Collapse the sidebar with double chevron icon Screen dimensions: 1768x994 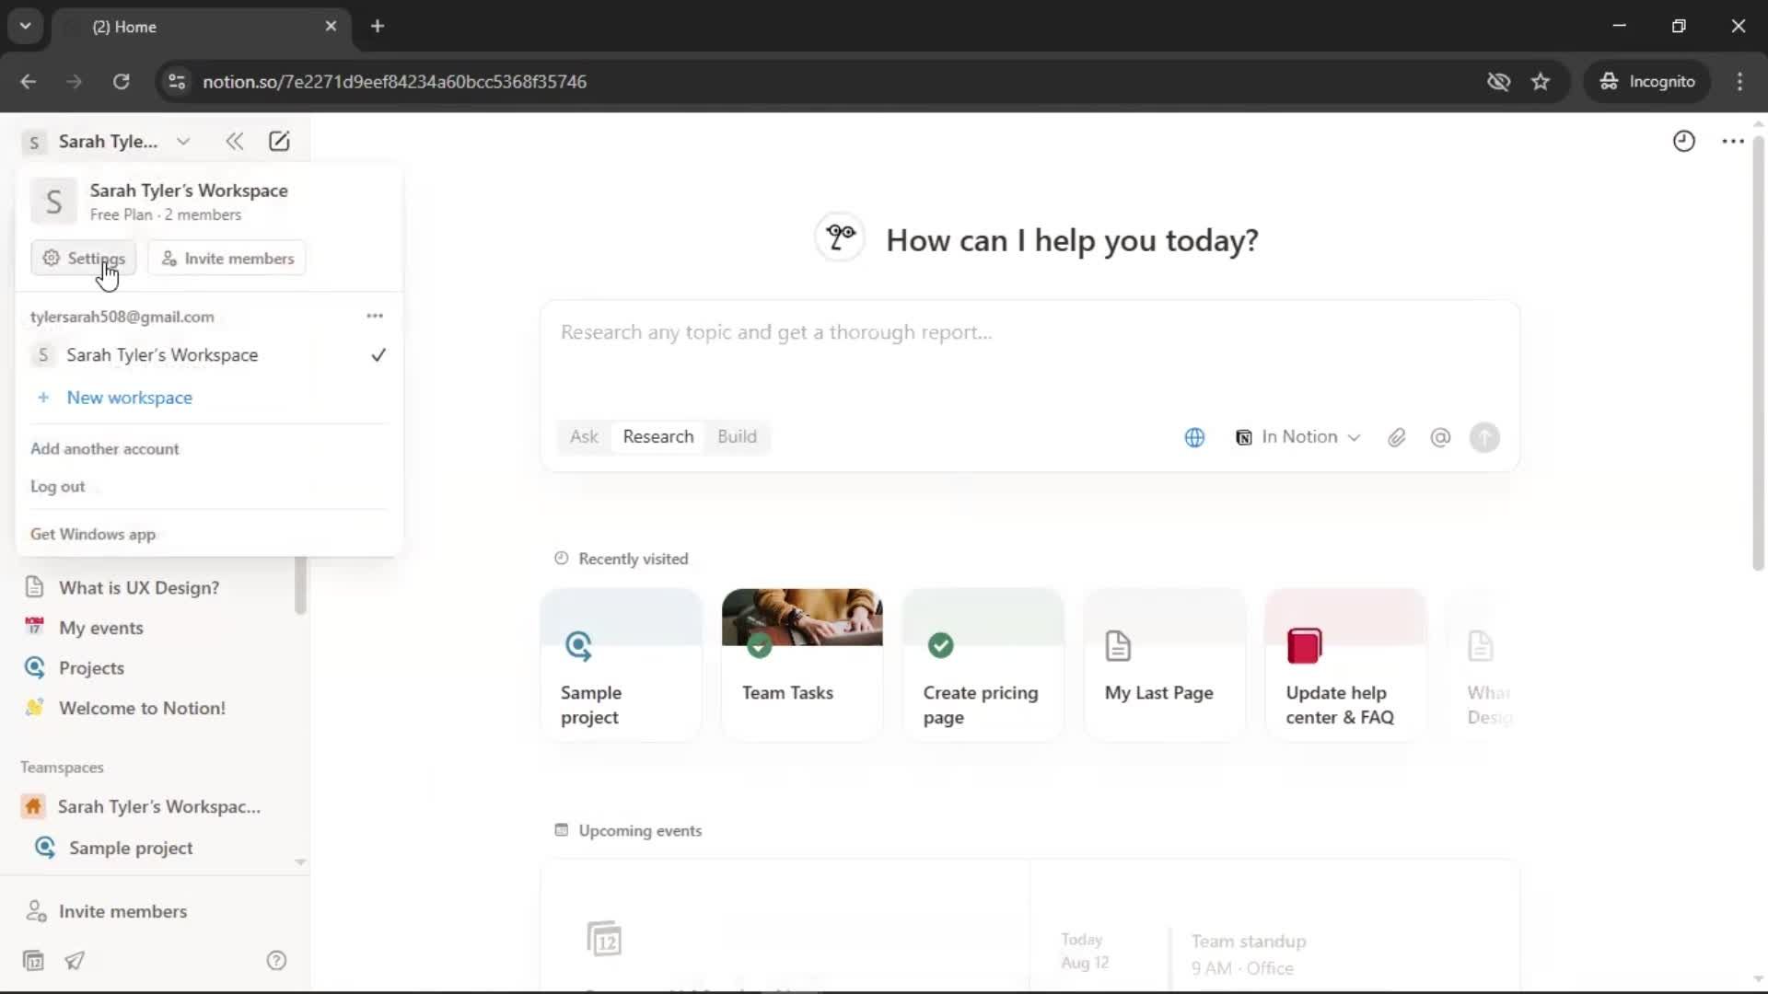[x=234, y=141]
